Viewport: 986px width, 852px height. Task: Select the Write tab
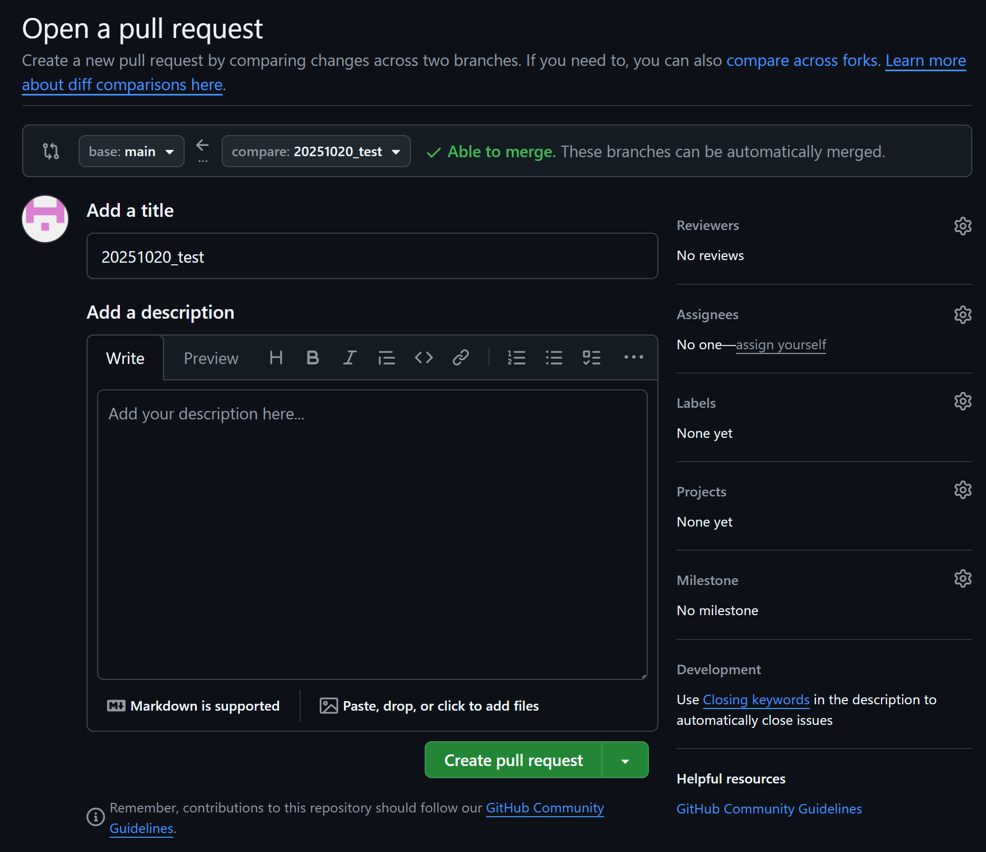tap(125, 358)
